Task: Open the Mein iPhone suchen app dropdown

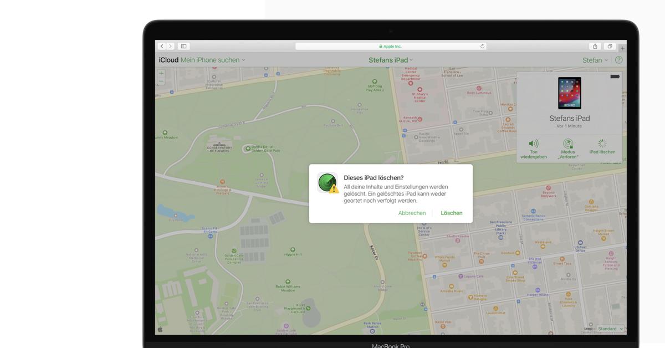Action: coord(213,60)
